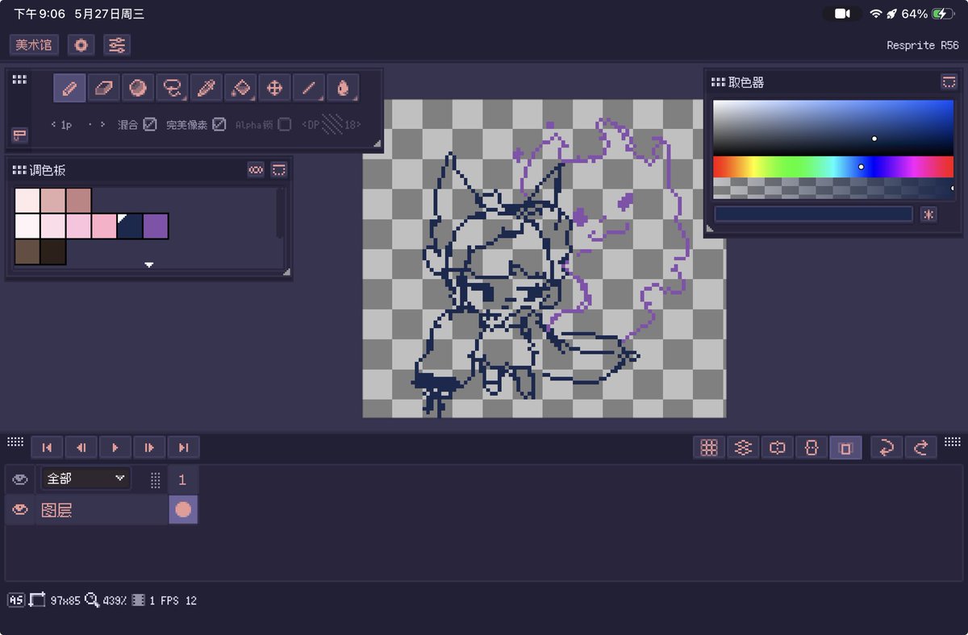Image resolution: width=968 pixels, height=635 pixels.
Task: Open the settings gear in top bar
Action: [81, 45]
